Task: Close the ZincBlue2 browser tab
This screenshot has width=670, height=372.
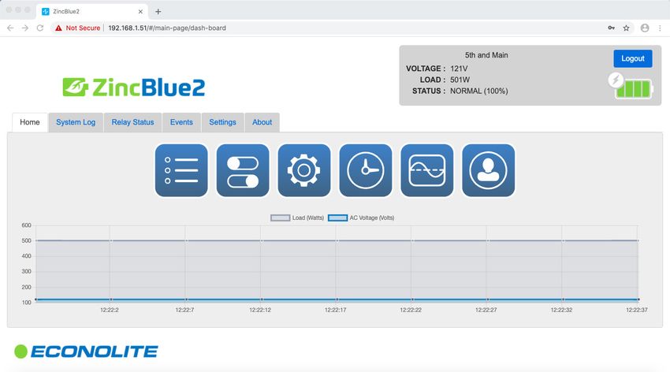Action: pyautogui.click(x=140, y=12)
